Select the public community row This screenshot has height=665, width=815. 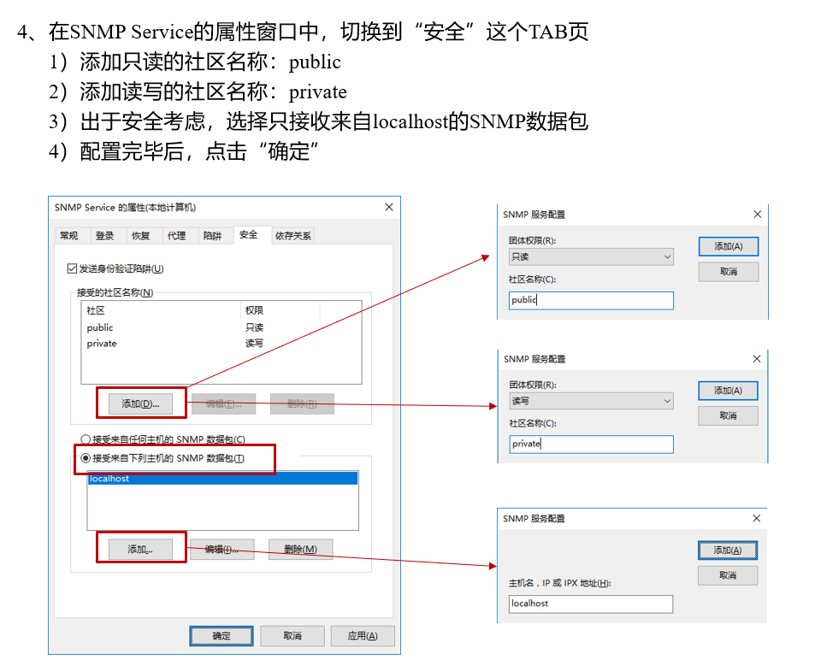coord(221,327)
